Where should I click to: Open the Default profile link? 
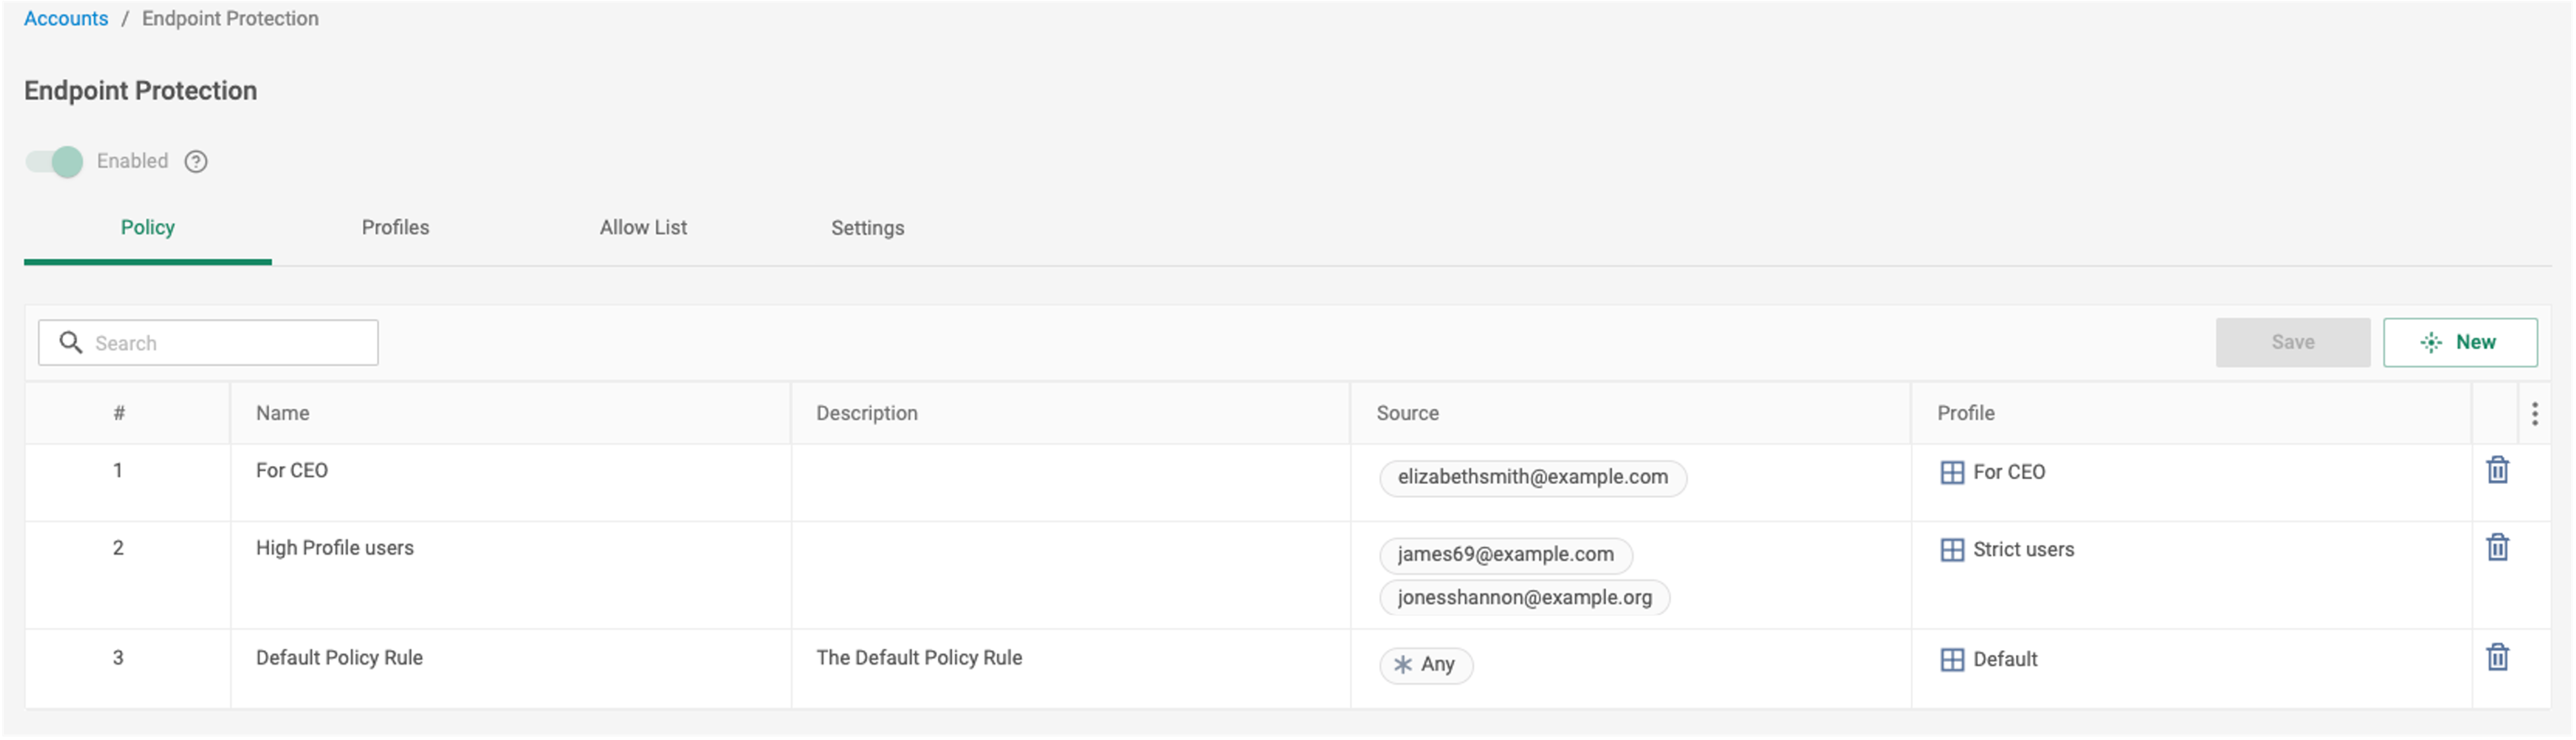point(2004,660)
